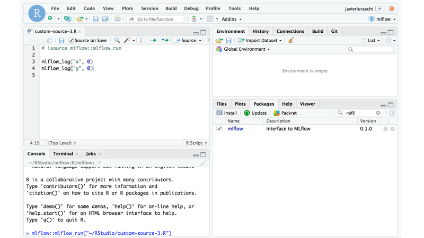Clear the console with the broom icon

coord(203,163)
